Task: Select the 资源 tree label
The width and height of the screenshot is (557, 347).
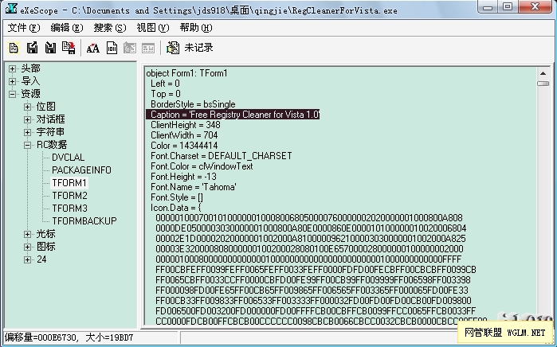Action: [30, 94]
